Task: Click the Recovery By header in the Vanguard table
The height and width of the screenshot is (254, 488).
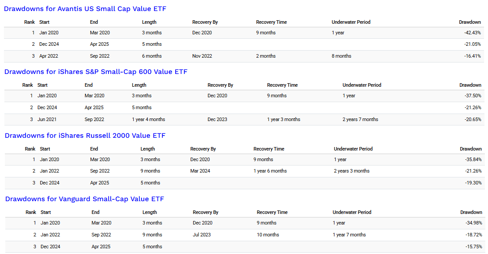Action: (206, 212)
